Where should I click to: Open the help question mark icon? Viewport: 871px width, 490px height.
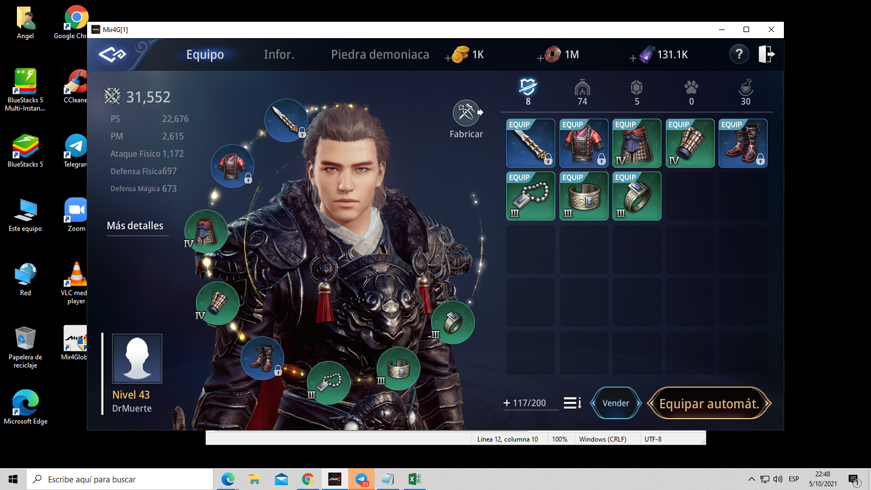pos(739,54)
